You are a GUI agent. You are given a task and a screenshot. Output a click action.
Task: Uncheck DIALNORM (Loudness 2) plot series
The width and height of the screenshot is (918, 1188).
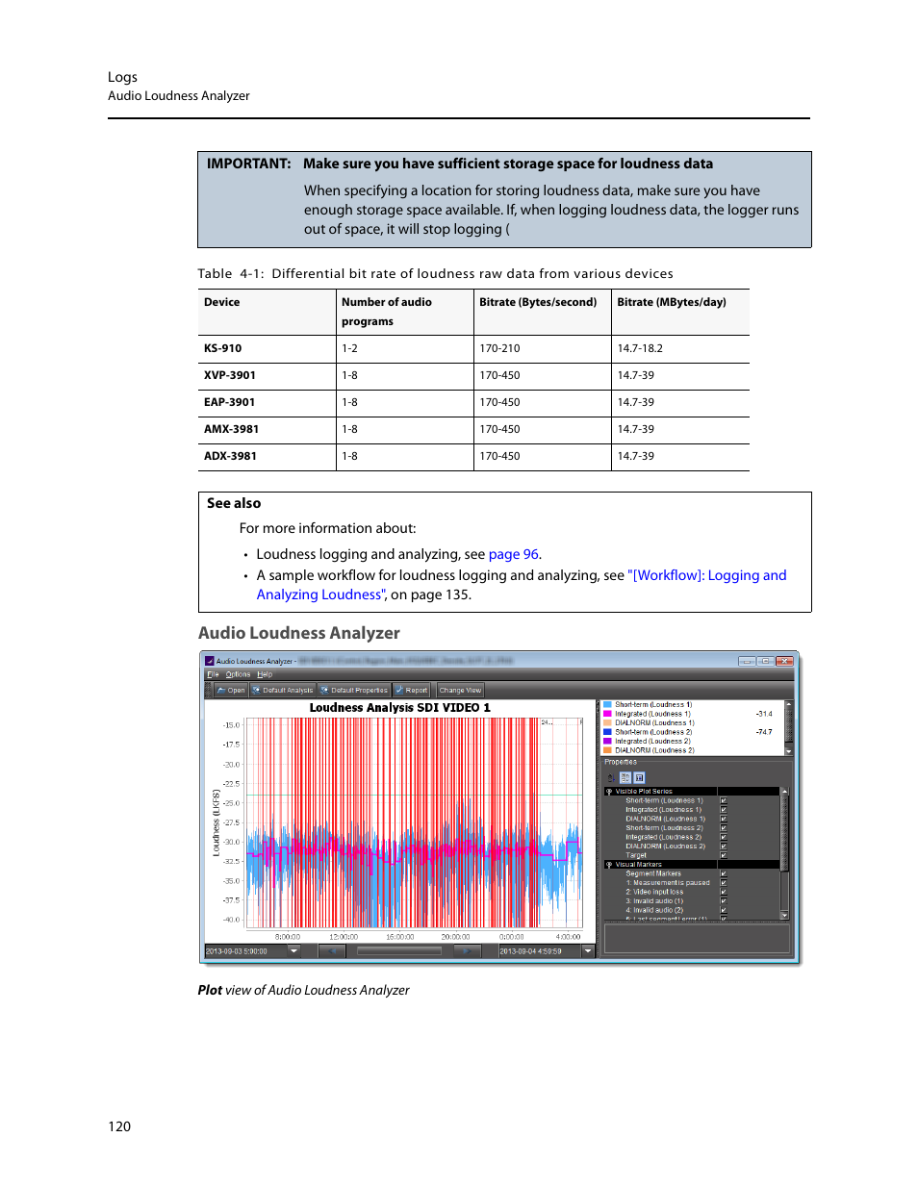tap(724, 847)
